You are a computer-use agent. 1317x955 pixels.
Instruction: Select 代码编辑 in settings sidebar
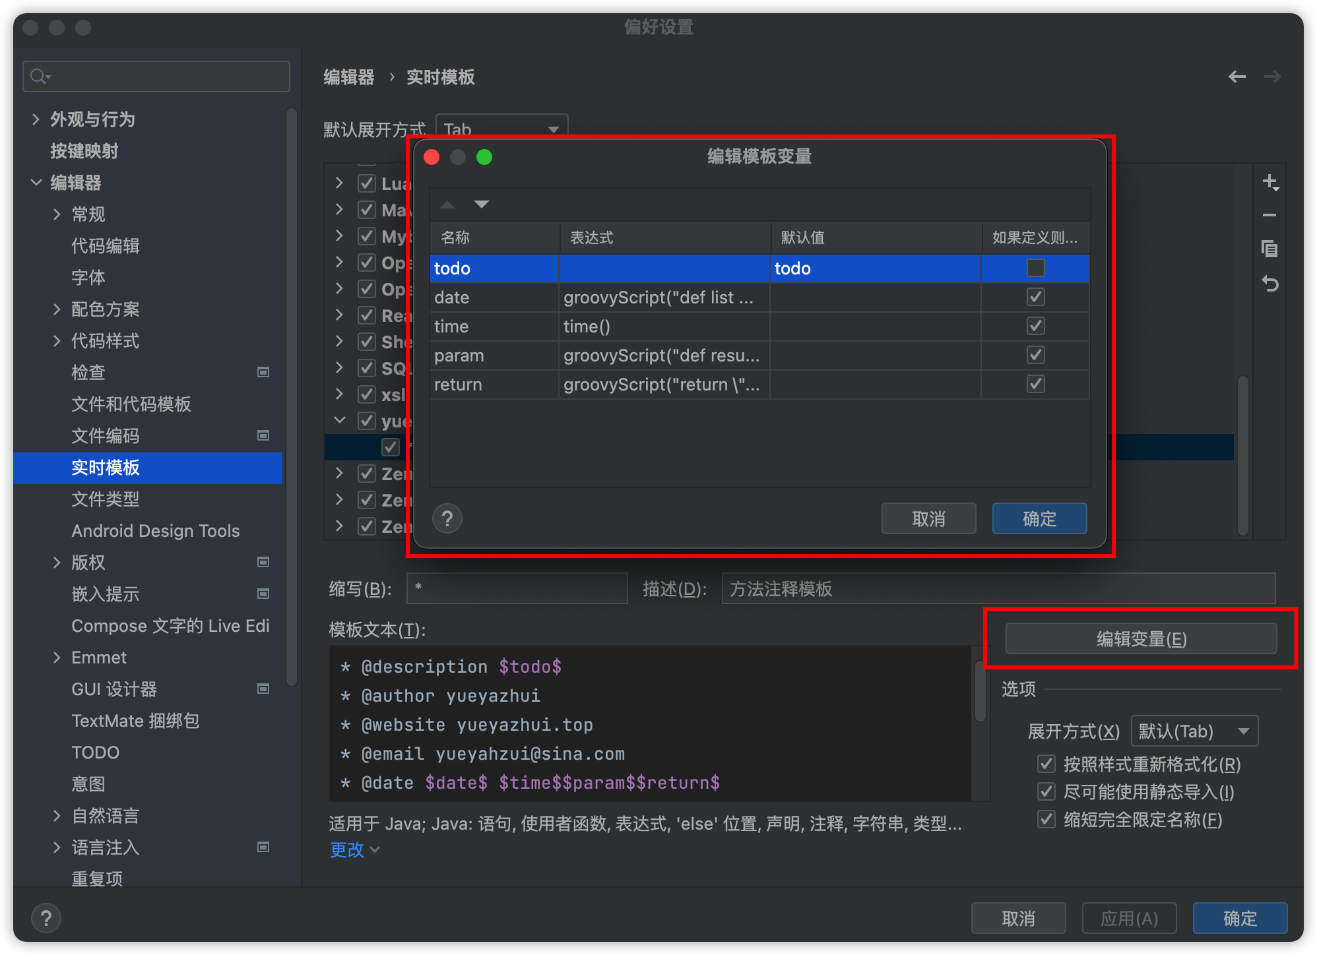(x=106, y=246)
